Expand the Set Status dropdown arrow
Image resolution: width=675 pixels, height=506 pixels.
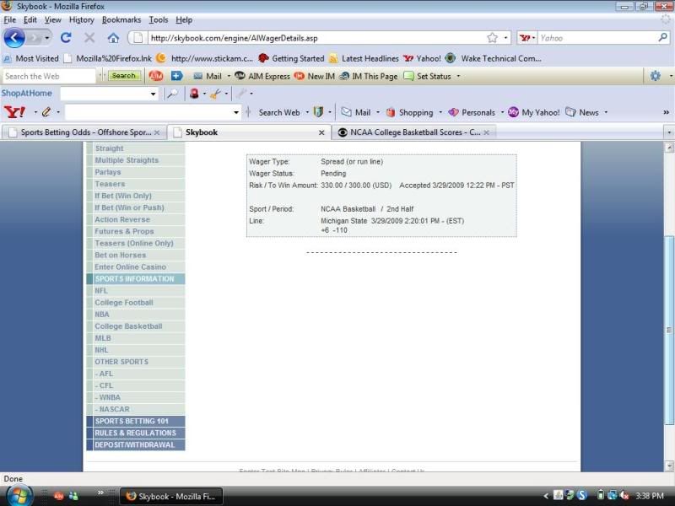pyautogui.click(x=458, y=76)
